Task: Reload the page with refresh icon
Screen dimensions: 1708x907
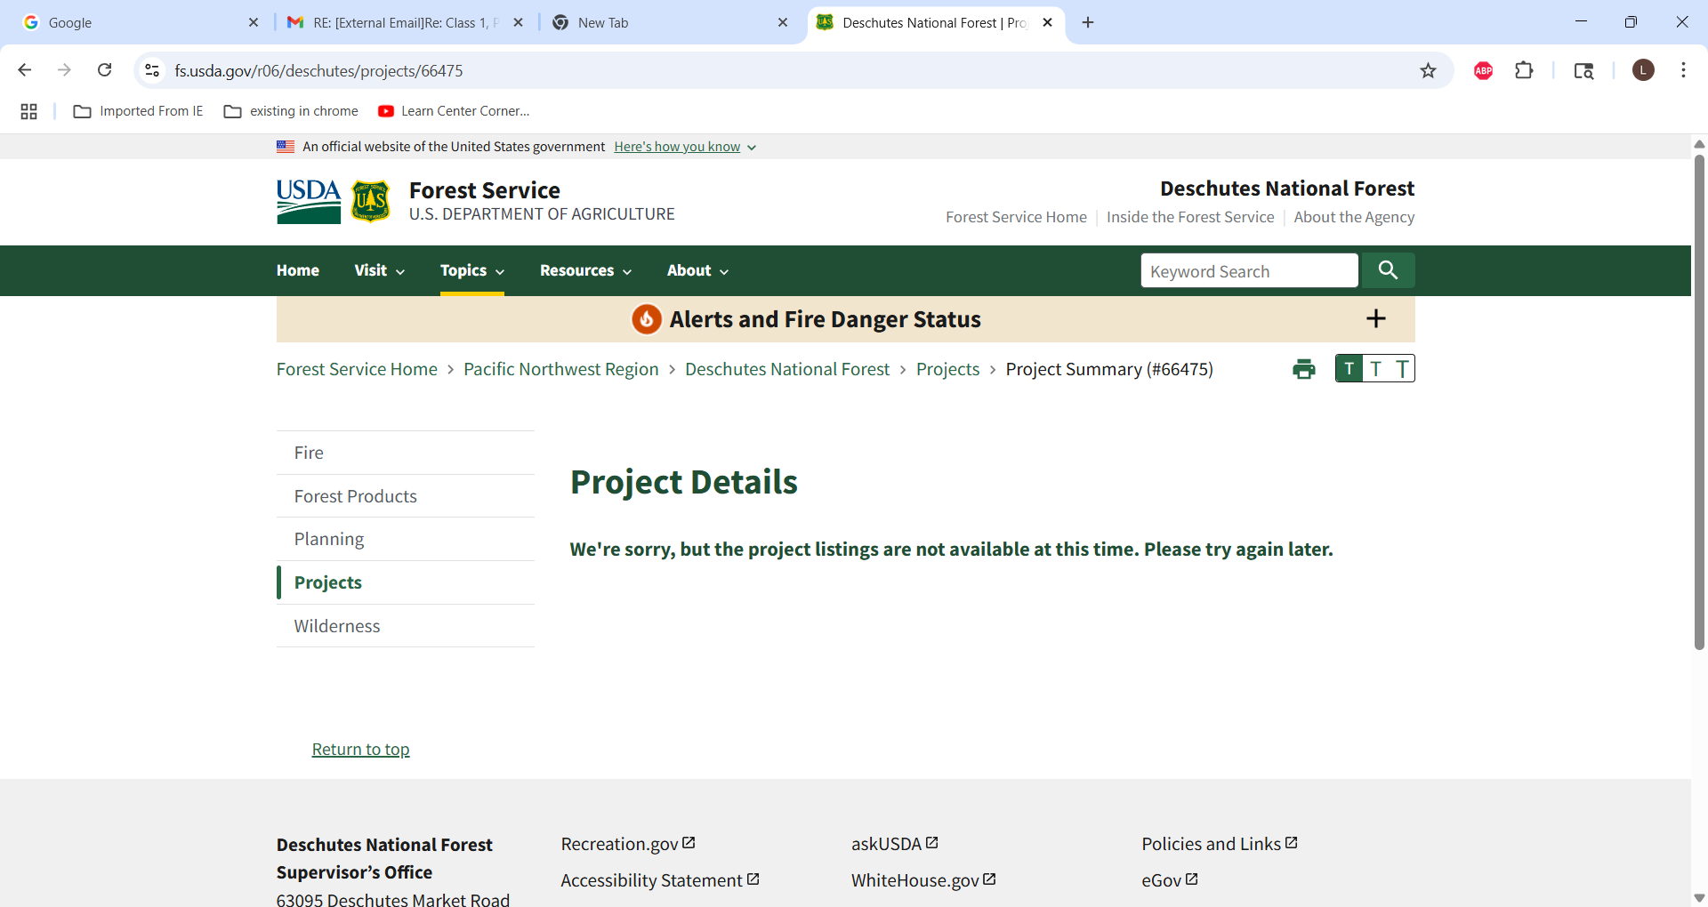Action: tap(104, 70)
